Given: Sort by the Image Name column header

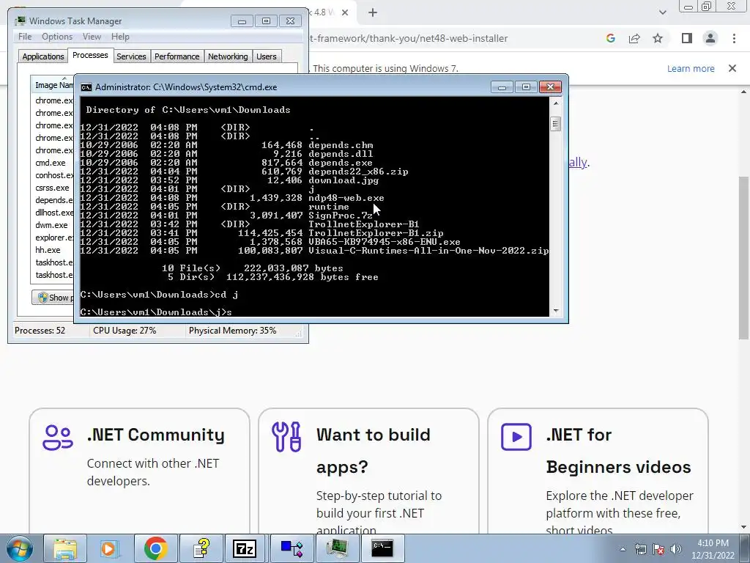Looking at the screenshot, I should point(53,85).
